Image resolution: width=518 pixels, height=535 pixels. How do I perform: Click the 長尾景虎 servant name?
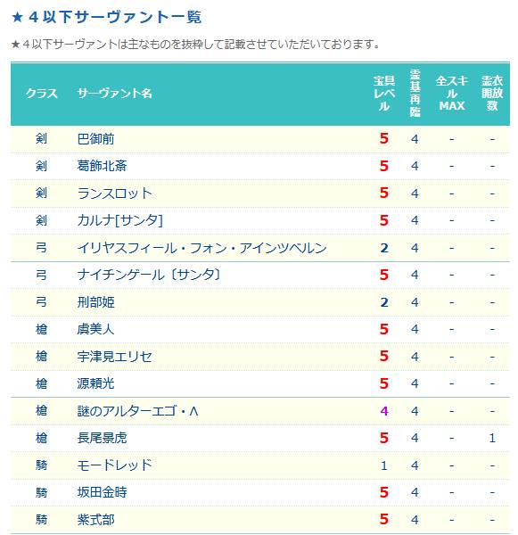click(x=102, y=438)
